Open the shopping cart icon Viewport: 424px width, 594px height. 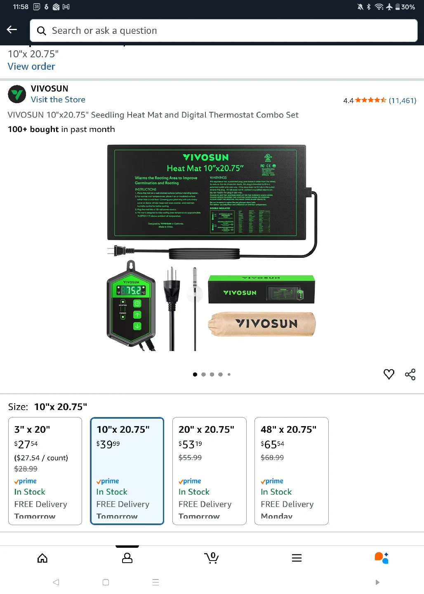point(212,558)
